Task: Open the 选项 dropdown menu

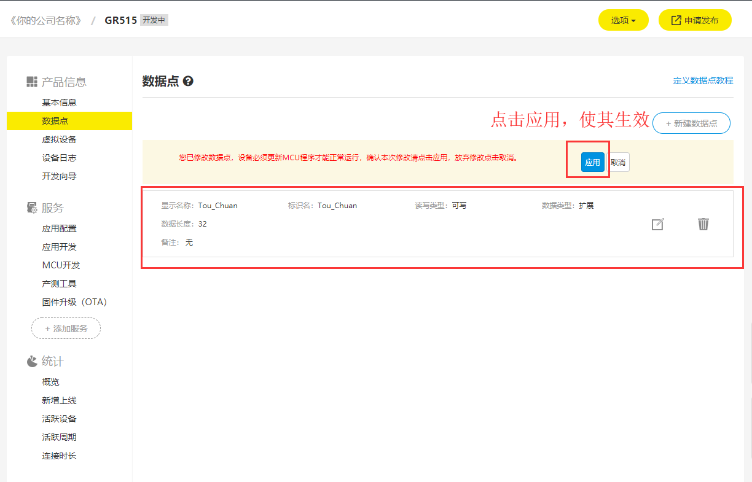Action: coord(623,20)
